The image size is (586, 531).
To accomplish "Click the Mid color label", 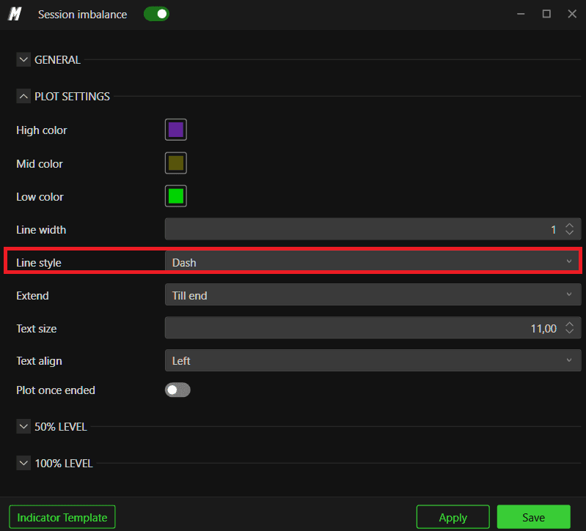I will click(x=40, y=164).
